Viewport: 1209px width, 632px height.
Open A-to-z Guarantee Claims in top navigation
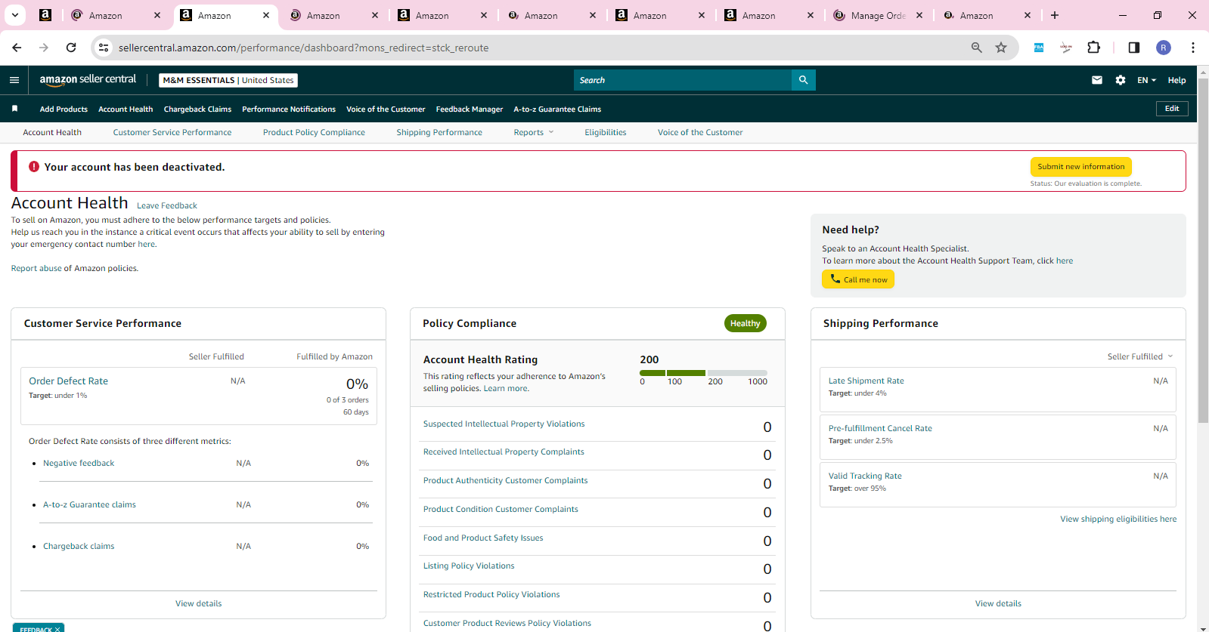557,109
